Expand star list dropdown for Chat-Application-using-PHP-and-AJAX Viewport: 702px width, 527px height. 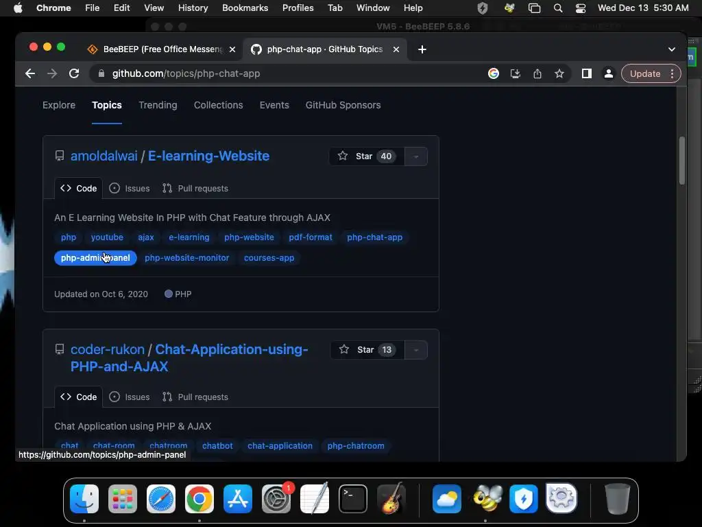[416, 350]
